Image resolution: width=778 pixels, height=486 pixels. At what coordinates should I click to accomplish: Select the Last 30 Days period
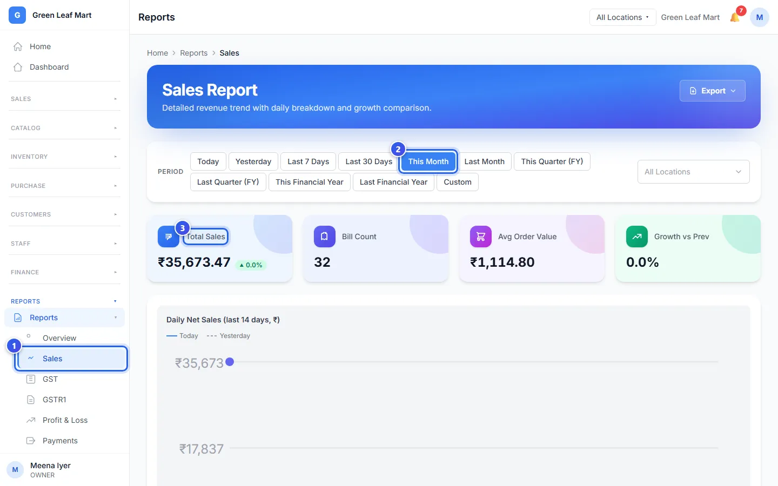pyautogui.click(x=369, y=161)
